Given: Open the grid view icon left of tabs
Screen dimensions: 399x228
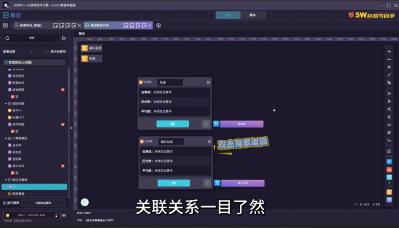Looking at the screenshot, I should click(x=5, y=25).
